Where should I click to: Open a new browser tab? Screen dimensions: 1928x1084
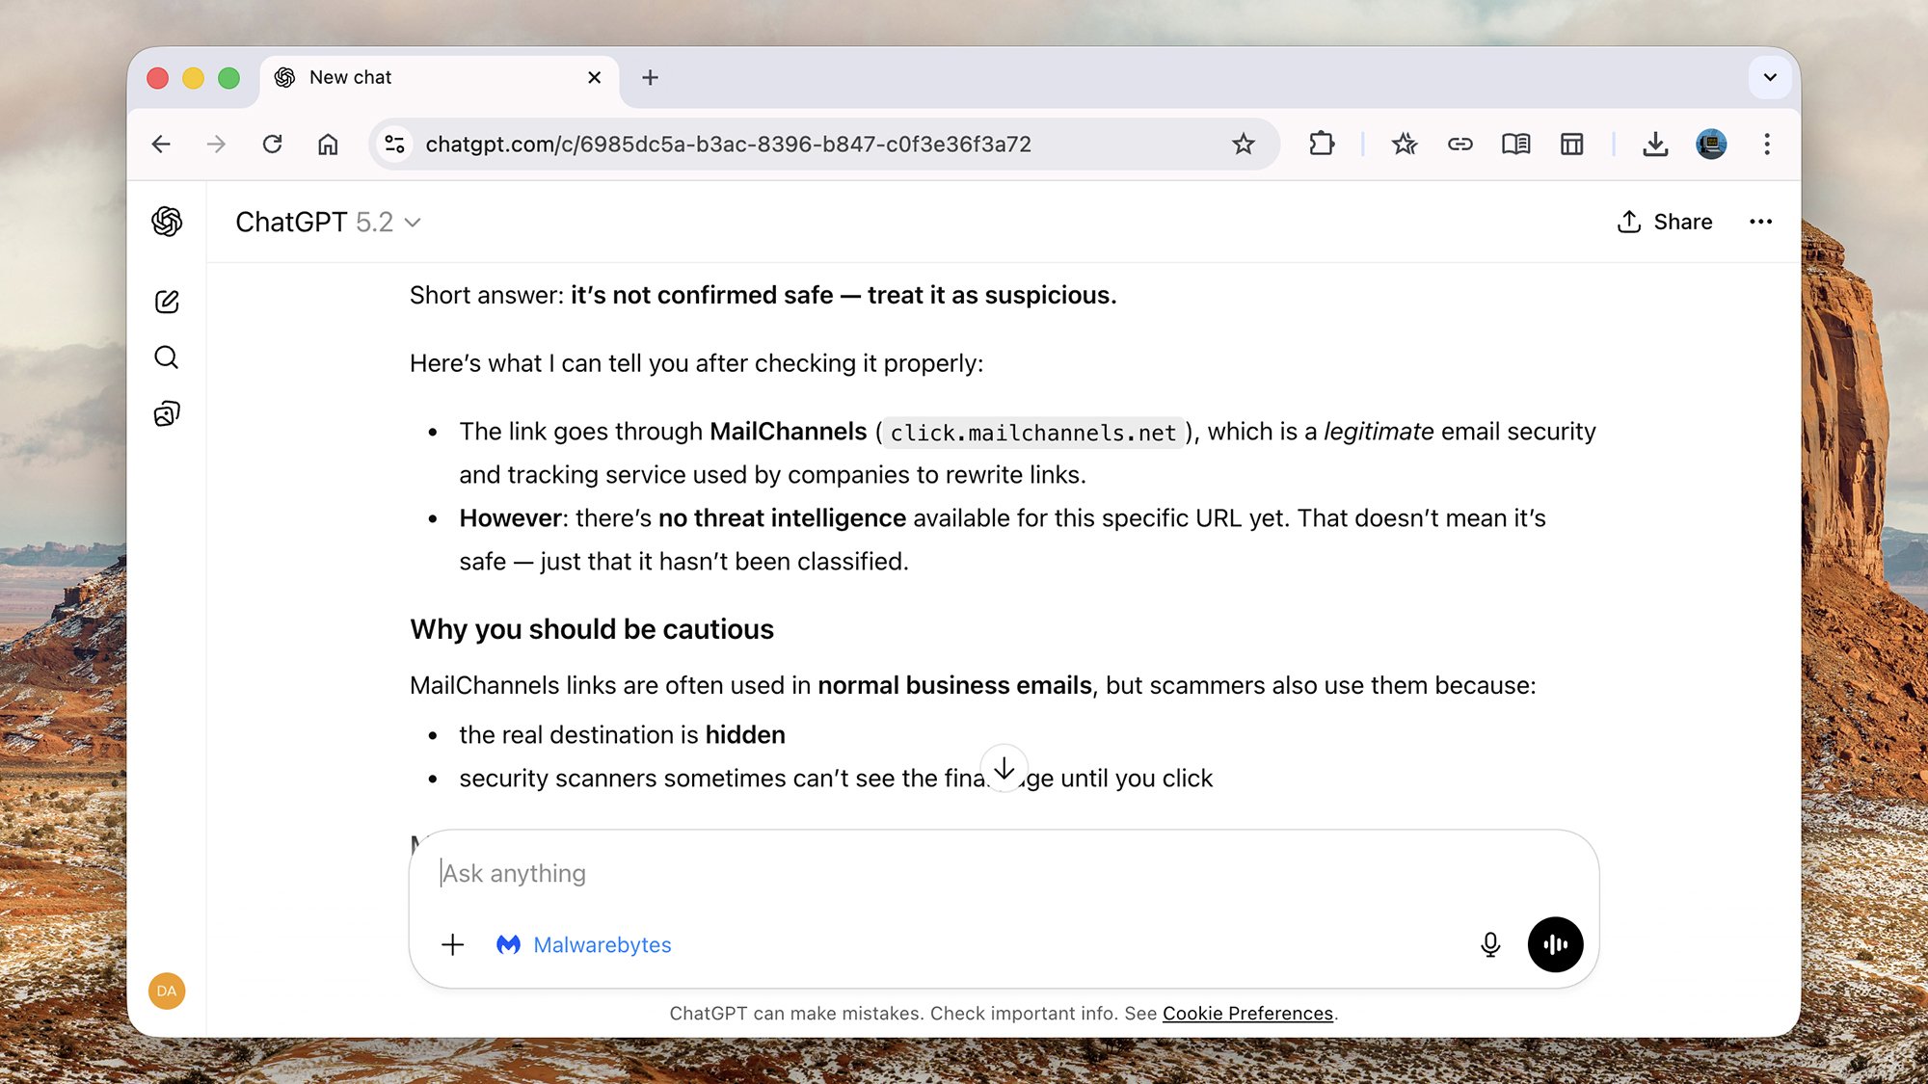650,77
